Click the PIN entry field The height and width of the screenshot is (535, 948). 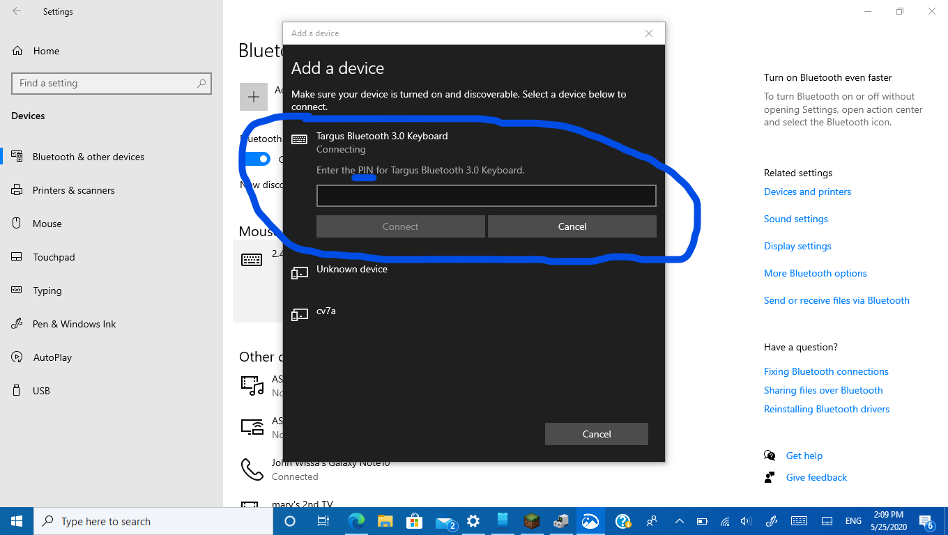click(486, 196)
